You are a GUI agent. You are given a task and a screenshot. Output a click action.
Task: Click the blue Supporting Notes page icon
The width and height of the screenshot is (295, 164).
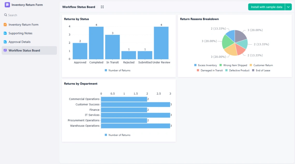pyautogui.click(x=5, y=33)
